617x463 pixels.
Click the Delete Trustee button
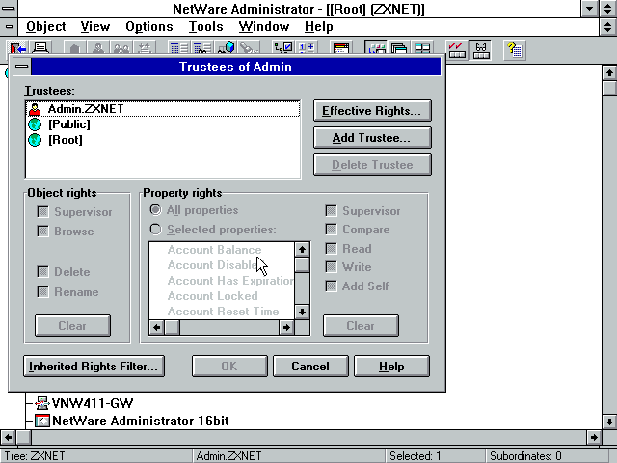point(372,165)
